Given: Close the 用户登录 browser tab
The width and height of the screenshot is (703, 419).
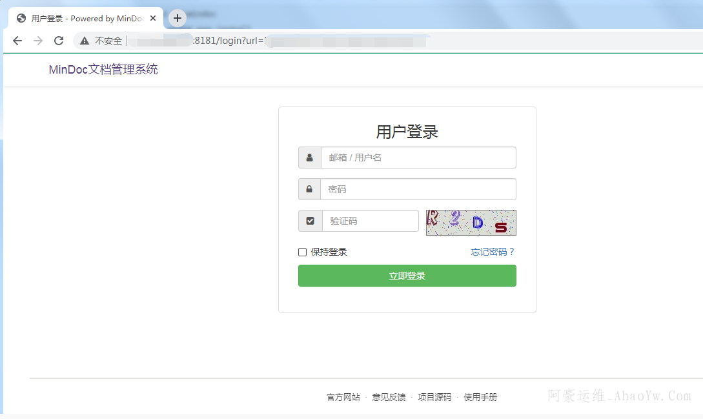Looking at the screenshot, I should tap(153, 18).
